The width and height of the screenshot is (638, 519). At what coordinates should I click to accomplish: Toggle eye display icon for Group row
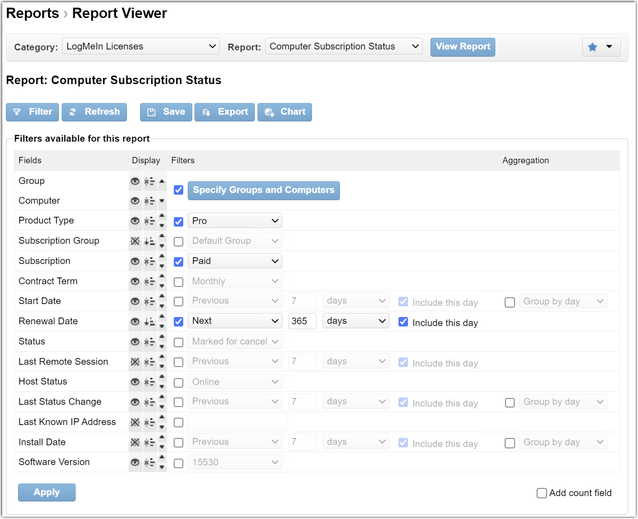[135, 181]
